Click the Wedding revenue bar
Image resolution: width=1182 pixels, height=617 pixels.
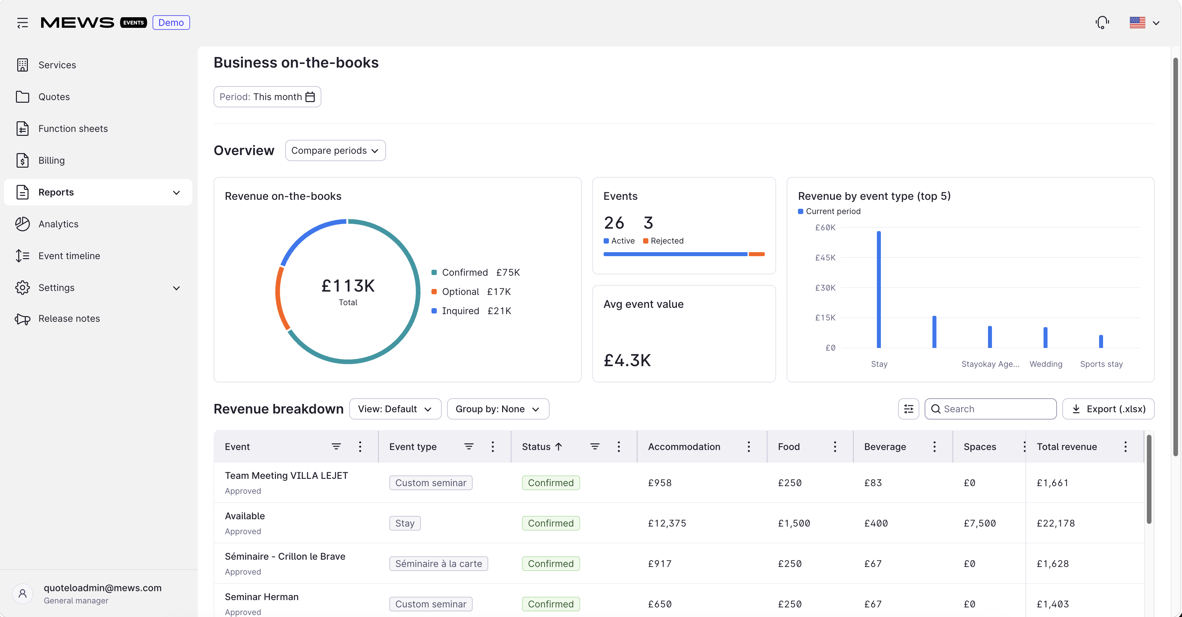(1045, 337)
